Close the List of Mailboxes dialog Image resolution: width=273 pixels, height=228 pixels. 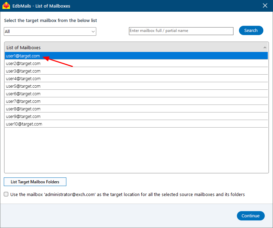click(x=265, y=6)
